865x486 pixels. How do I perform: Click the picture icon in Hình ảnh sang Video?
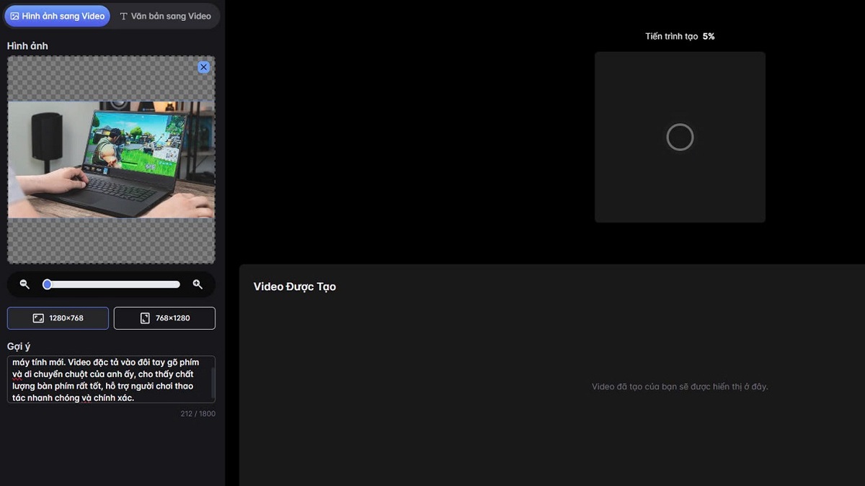14,16
